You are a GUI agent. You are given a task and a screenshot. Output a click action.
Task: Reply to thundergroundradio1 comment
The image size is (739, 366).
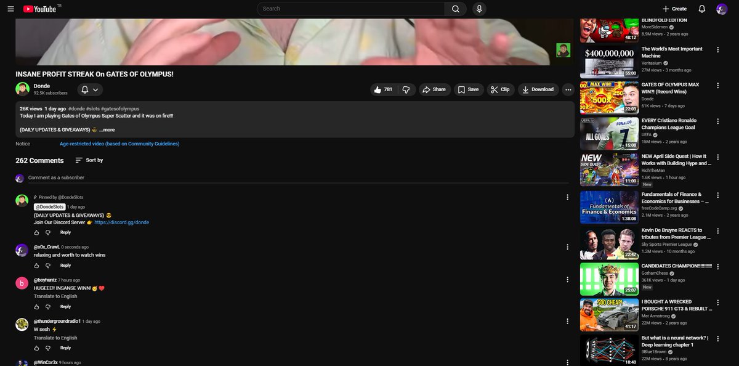(x=65, y=348)
